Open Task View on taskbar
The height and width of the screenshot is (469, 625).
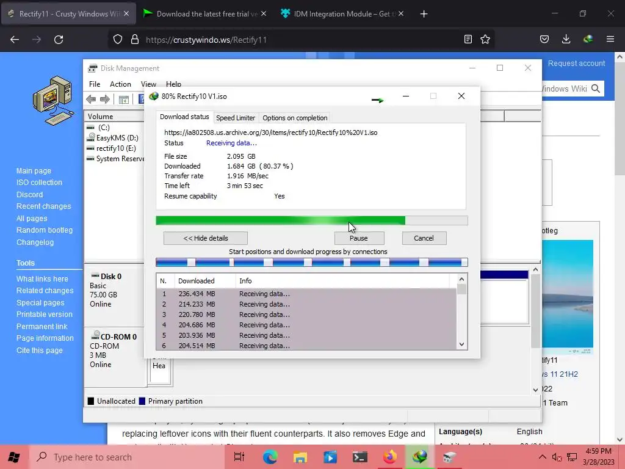(x=239, y=457)
